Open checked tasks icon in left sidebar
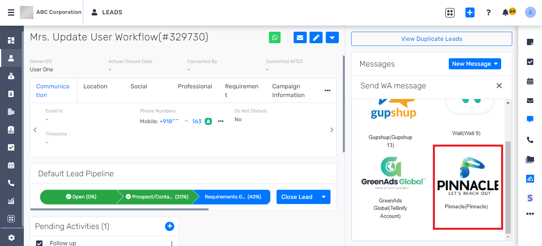Image resolution: width=542 pixels, height=246 pixels. (x=11, y=147)
